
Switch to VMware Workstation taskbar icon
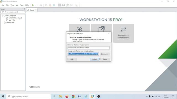point(92,97)
